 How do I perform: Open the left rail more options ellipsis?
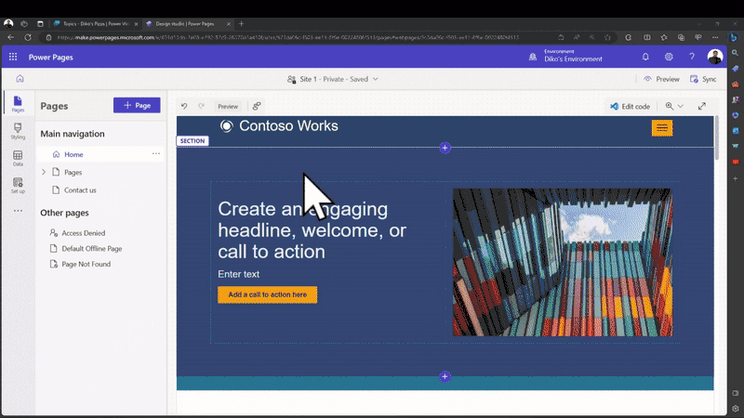pos(18,211)
